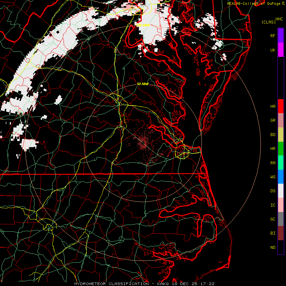Click the UK magenta legend swatch
This screenshot has height=286, width=286.
(x=281, y=50)
